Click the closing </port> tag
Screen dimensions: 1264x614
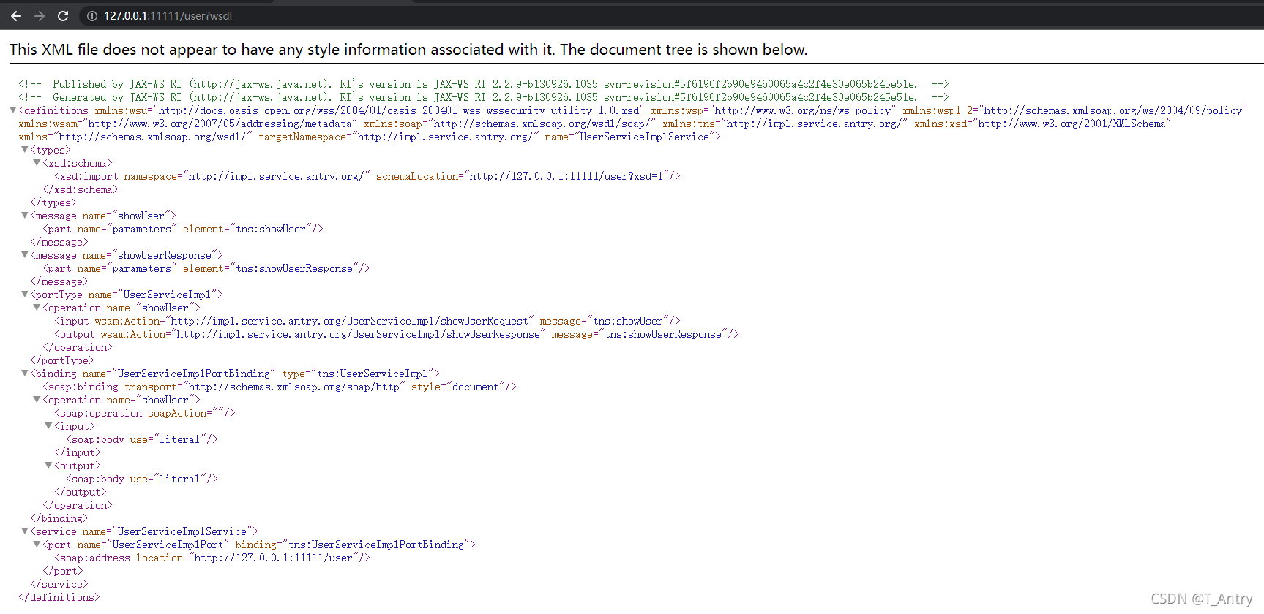coord(63,571)
